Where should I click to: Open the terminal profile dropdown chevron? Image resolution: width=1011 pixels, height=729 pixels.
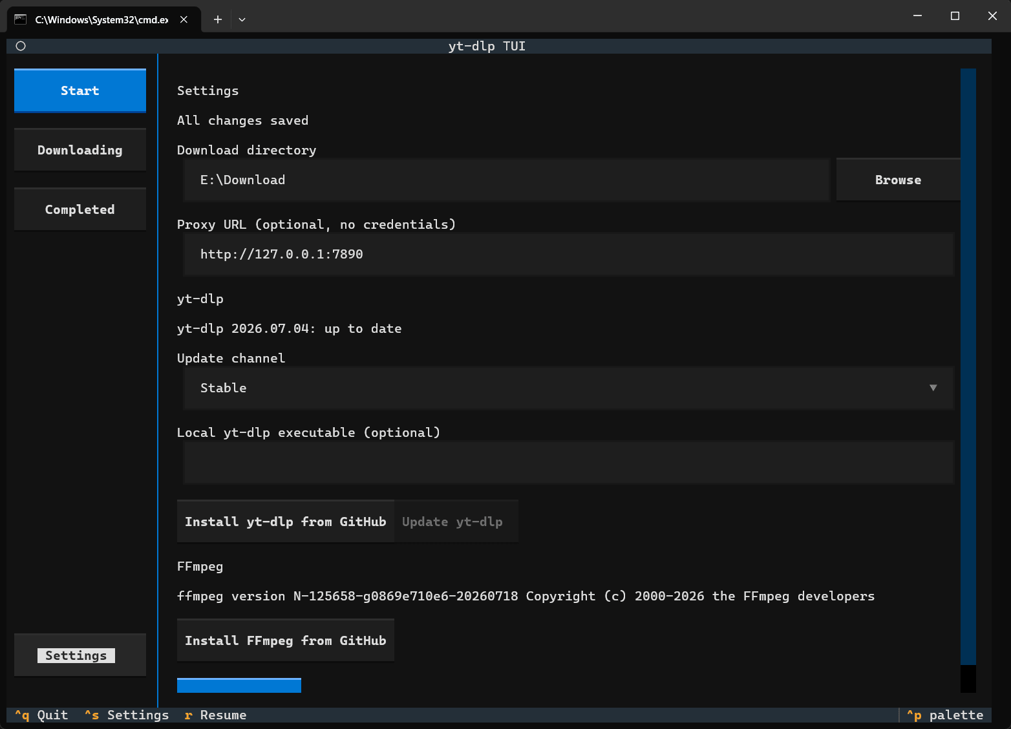click(242, 19)
